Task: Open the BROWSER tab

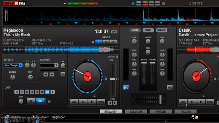Action: point(111,112)
